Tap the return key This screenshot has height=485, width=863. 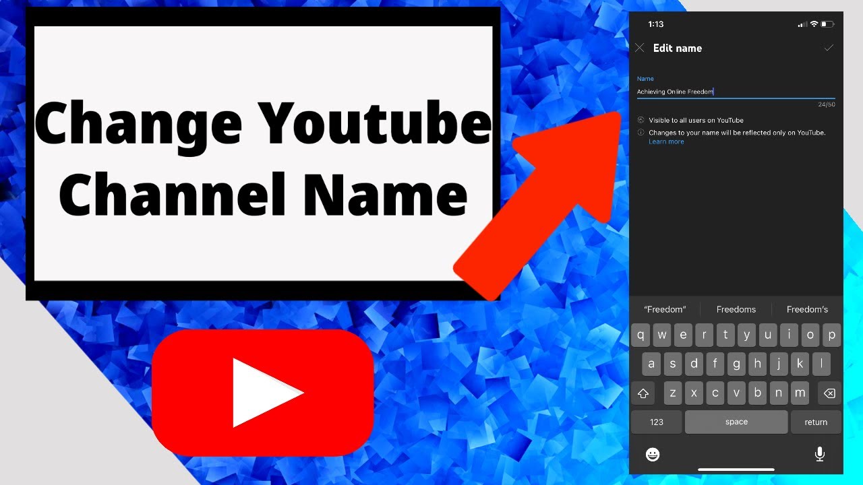click(816, 422)
